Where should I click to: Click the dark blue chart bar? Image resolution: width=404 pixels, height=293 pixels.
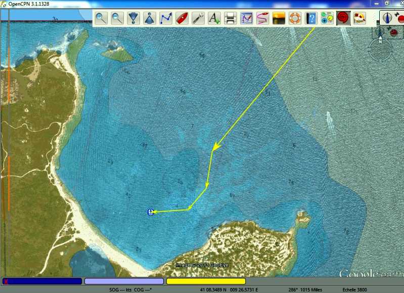pyautogui.click(x=42, y=281)
